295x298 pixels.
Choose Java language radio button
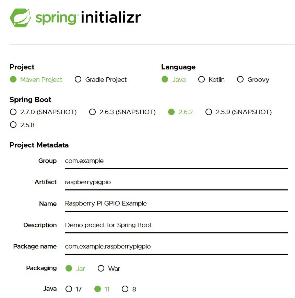click(165, 79)
